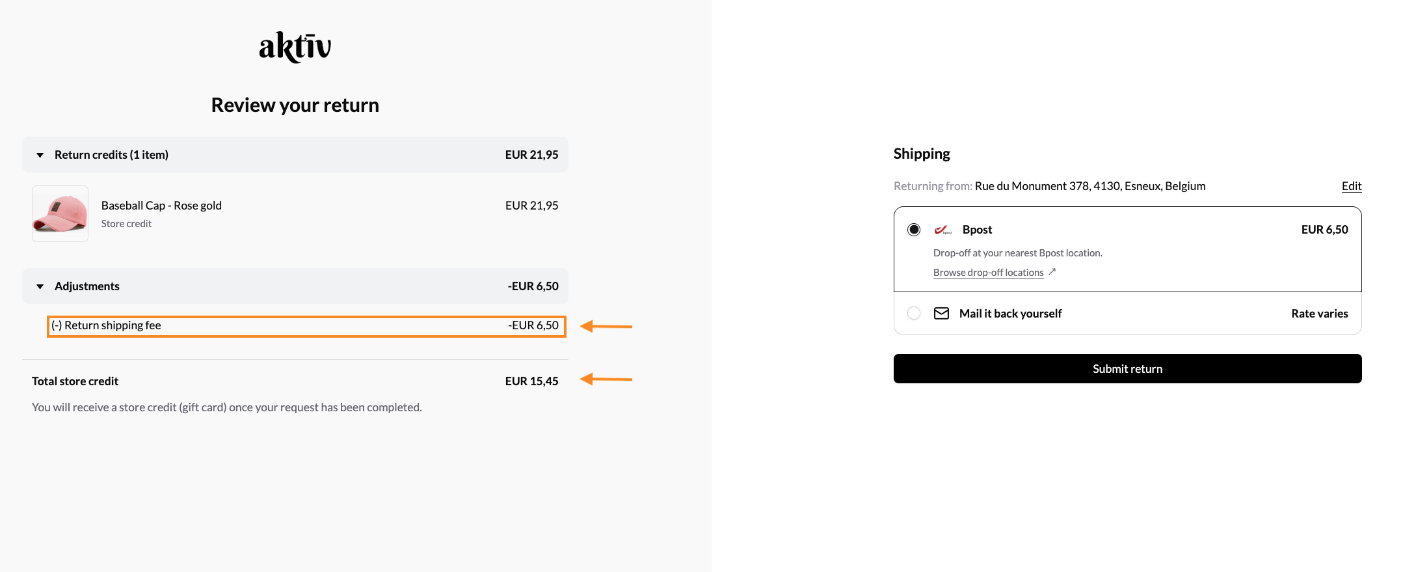The height and width of the screenshot is (572, 1403).
Task: Select the Mail it back yourself option
Action: click(x=914, y=314)
